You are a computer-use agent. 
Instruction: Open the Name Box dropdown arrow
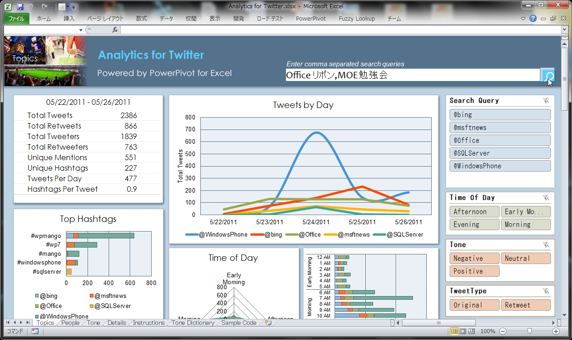click(x=81, y=30)
